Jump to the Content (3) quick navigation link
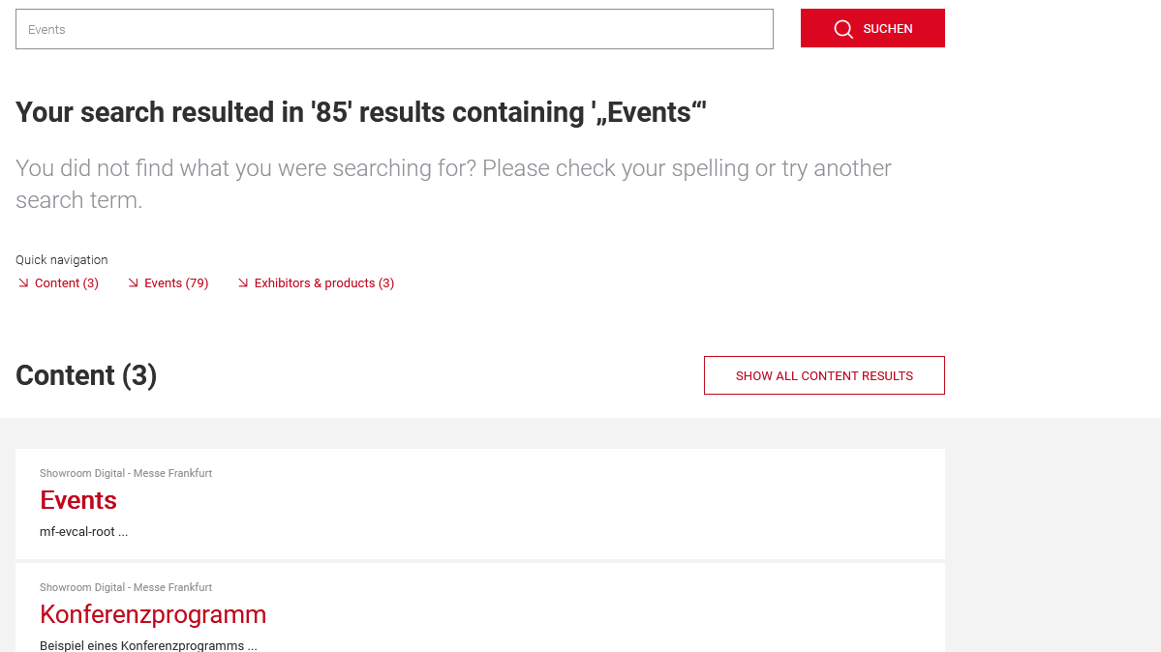The width and height of the screenshot is (1161, 652). 66,283
